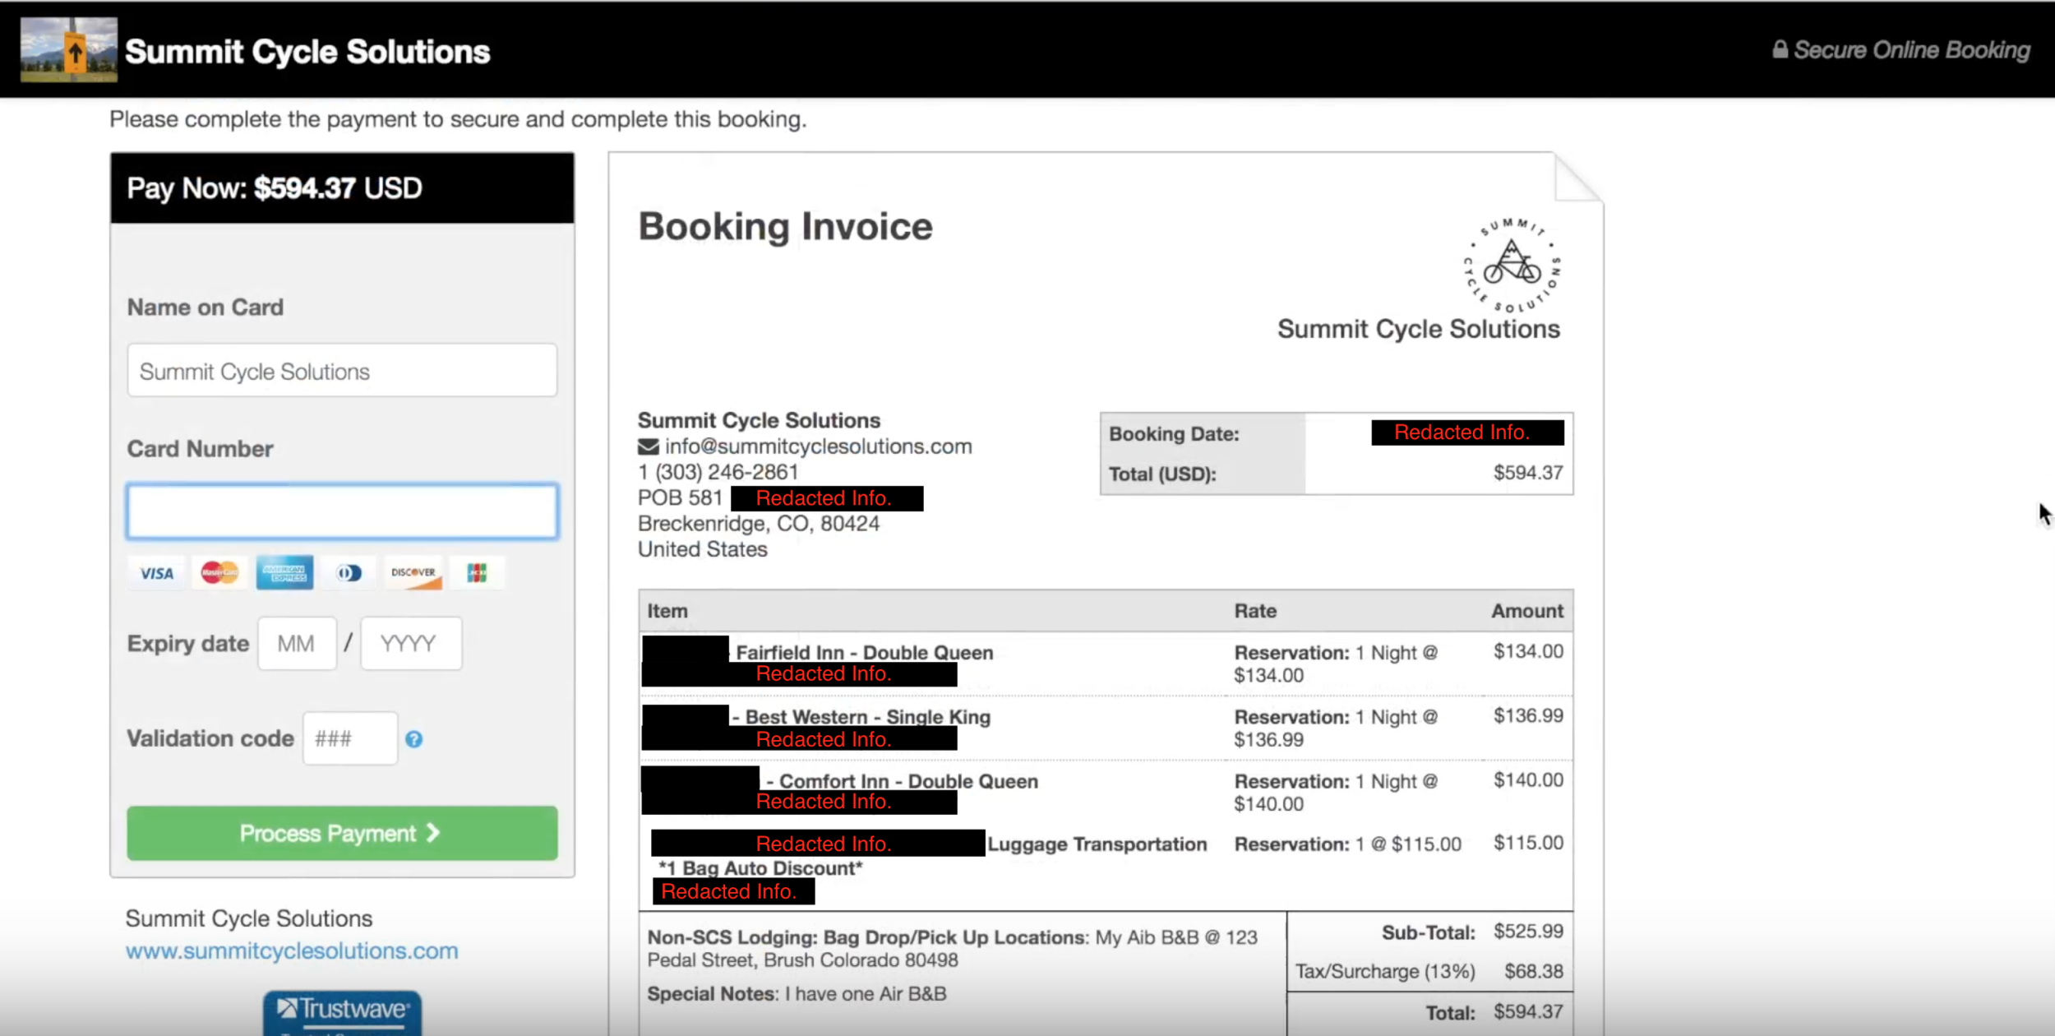Click the Discover card icon
This screenshot has width=2055, height=1036.
click(x=413, y=572)
